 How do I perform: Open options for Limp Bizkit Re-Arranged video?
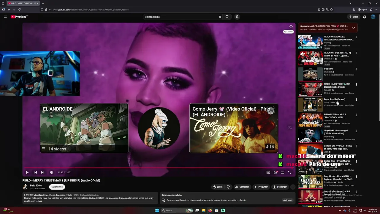click(x=356, y=131)
